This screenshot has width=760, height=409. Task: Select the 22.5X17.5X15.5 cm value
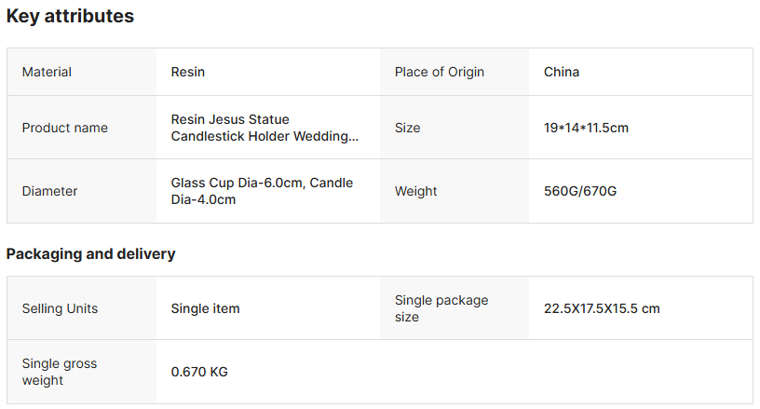(x=602, y=308)
